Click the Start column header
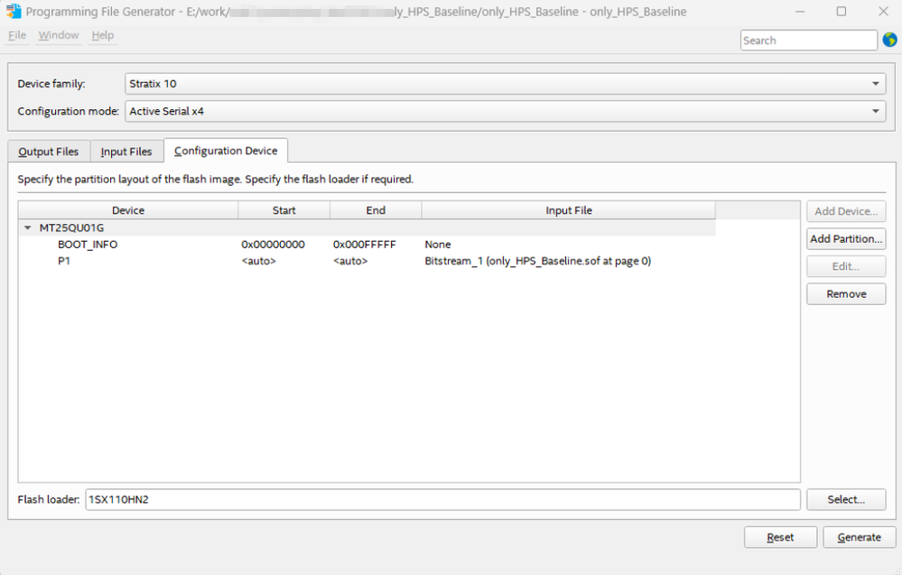The width and height of the screenshot is (902, 575). (284, 210)
